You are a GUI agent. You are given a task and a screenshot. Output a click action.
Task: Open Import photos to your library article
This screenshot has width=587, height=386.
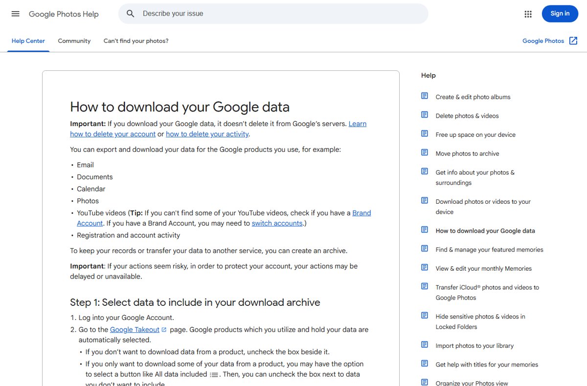tap(474, 345)
